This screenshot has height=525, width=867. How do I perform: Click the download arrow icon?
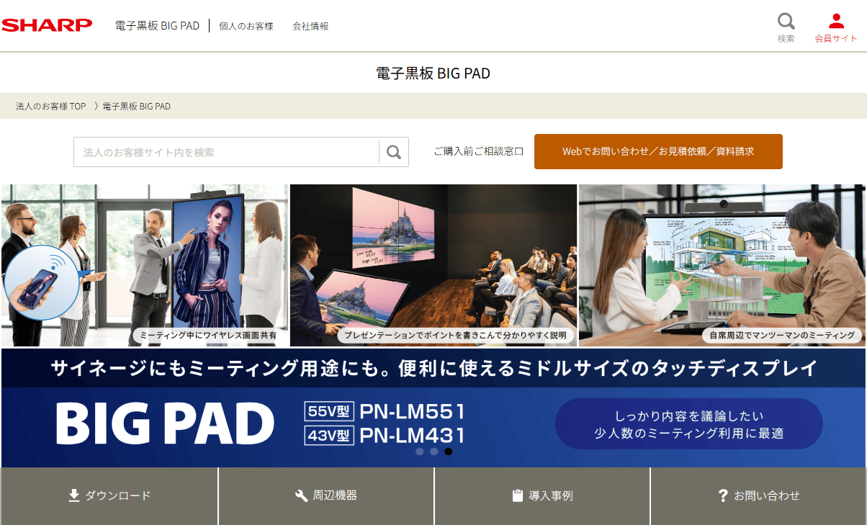pos(73,495)
